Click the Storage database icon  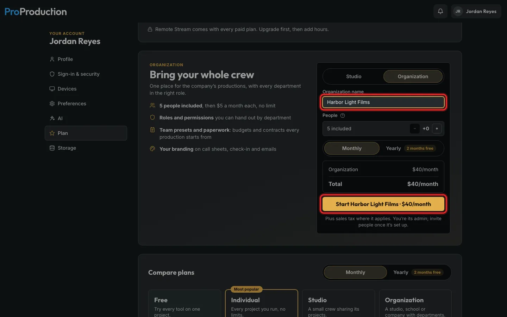coord(52,148)
